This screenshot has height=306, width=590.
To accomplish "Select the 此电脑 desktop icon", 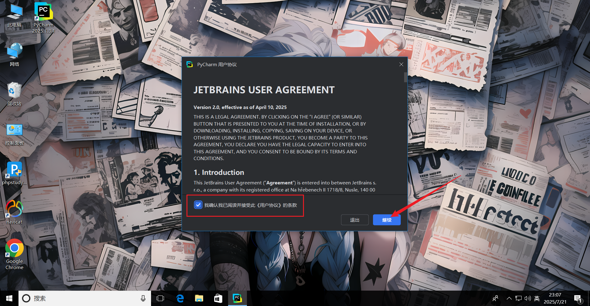I will point(14,16).
